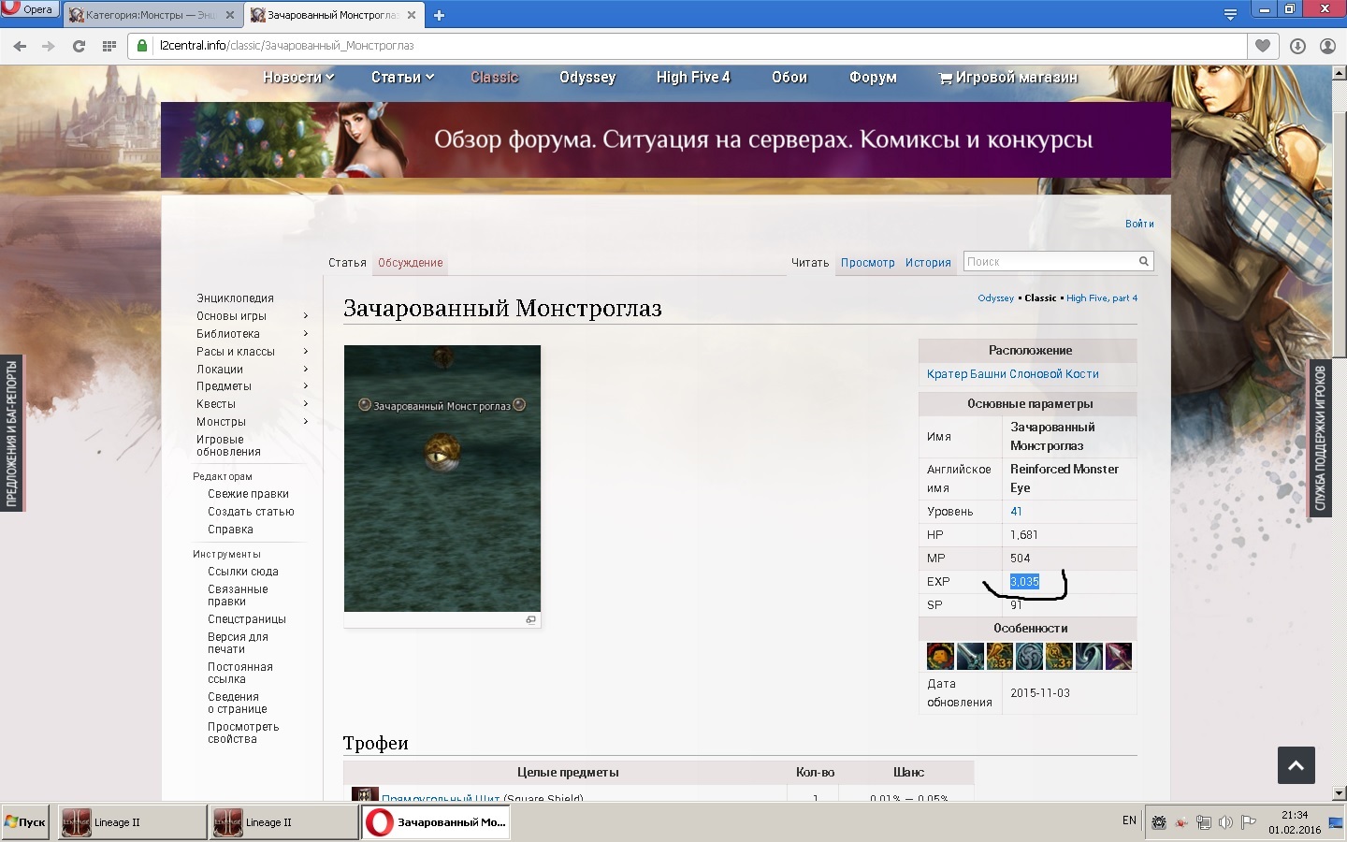
Task: Open the Новости dropdown menu
Action: pyautogui.click(x=298, y=78)
